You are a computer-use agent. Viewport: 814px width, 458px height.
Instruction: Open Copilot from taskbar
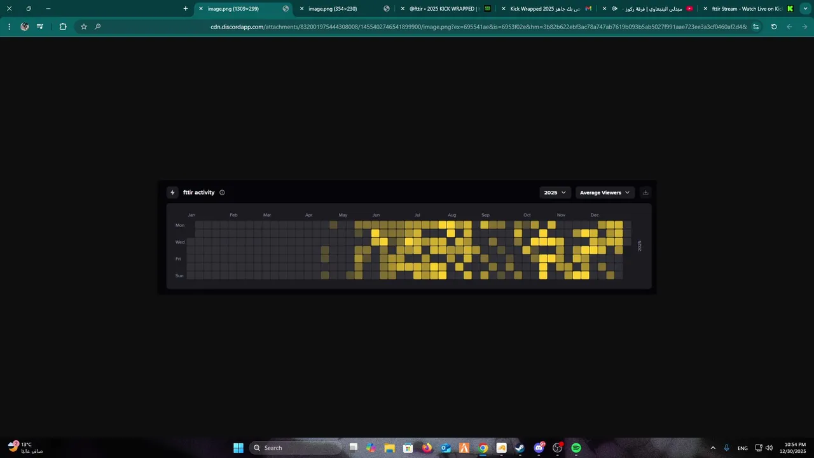point(371,448)
